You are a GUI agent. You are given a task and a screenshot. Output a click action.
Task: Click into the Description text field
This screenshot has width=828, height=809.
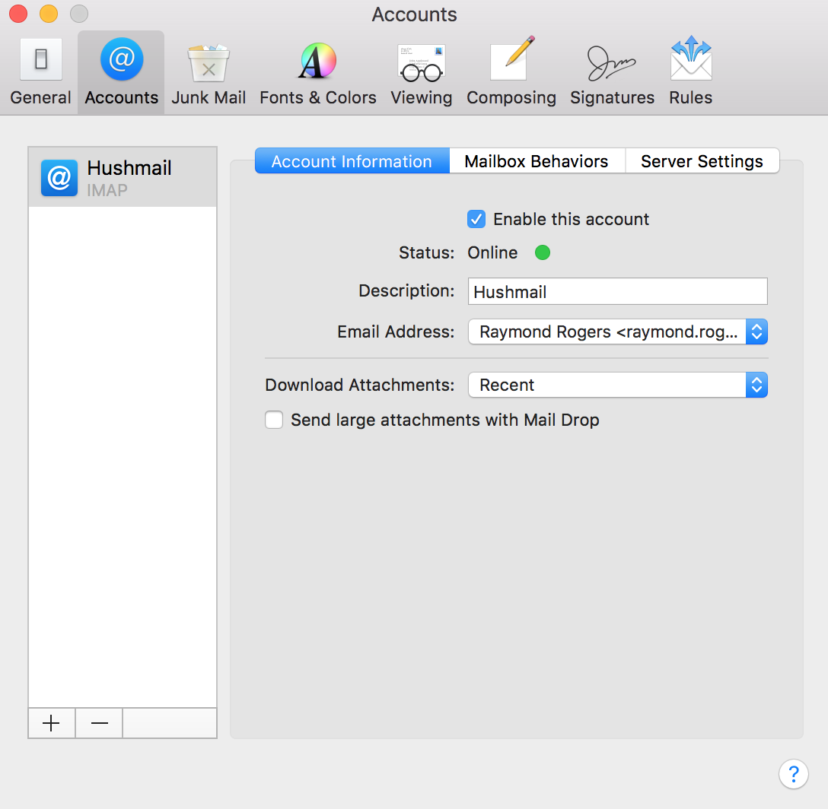pos(617,292)
